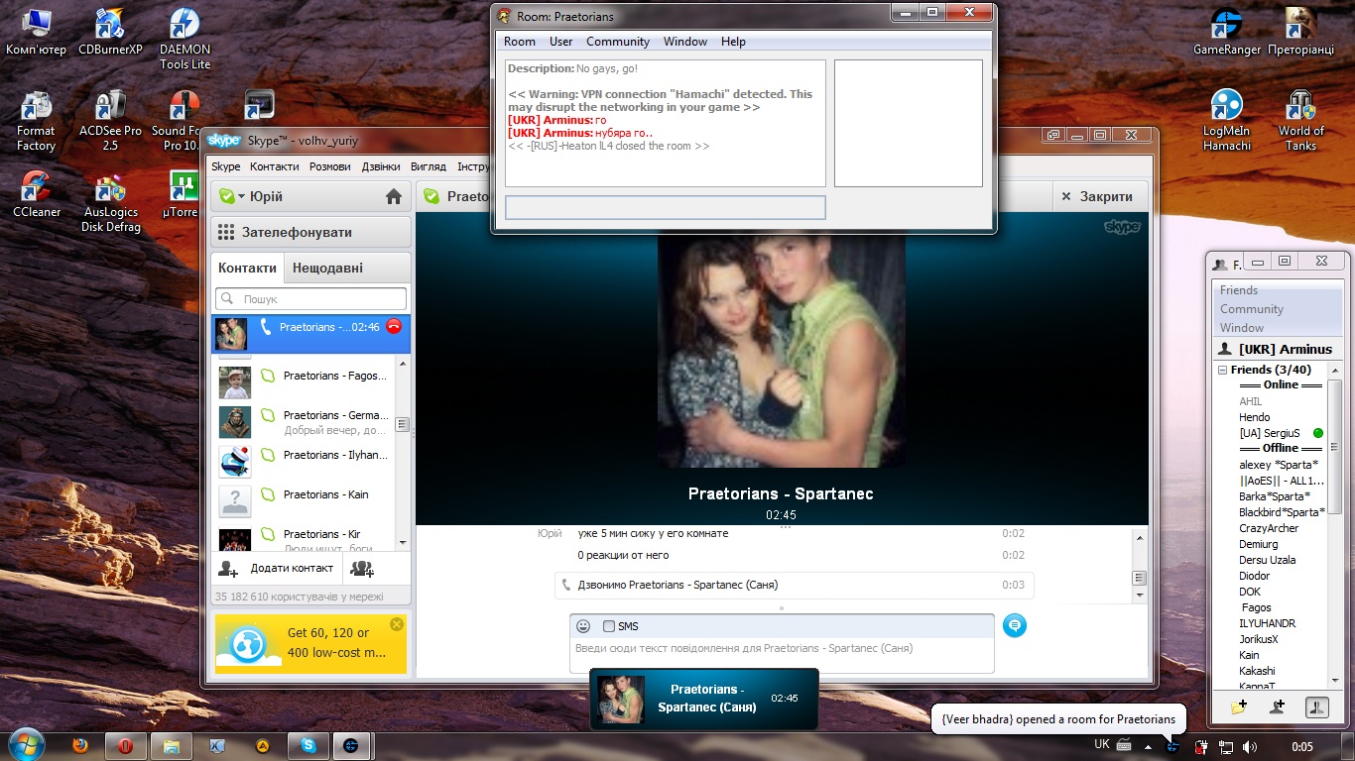Click the chat input in Praetorians room
Viewport: 1355px width, 761px height.
coord(665,207)
